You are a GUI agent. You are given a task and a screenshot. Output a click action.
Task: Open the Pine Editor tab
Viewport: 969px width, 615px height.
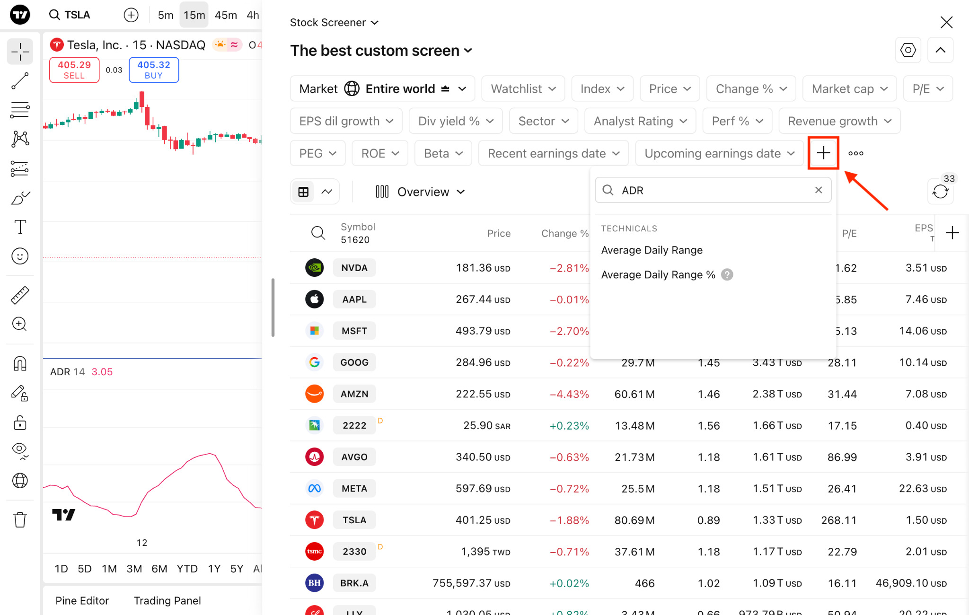point(82,600)
